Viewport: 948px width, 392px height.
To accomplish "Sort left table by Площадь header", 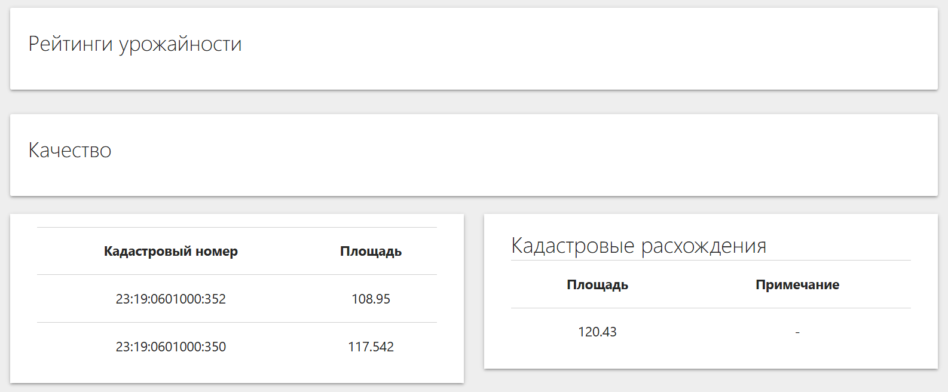I will coord(371,252).
